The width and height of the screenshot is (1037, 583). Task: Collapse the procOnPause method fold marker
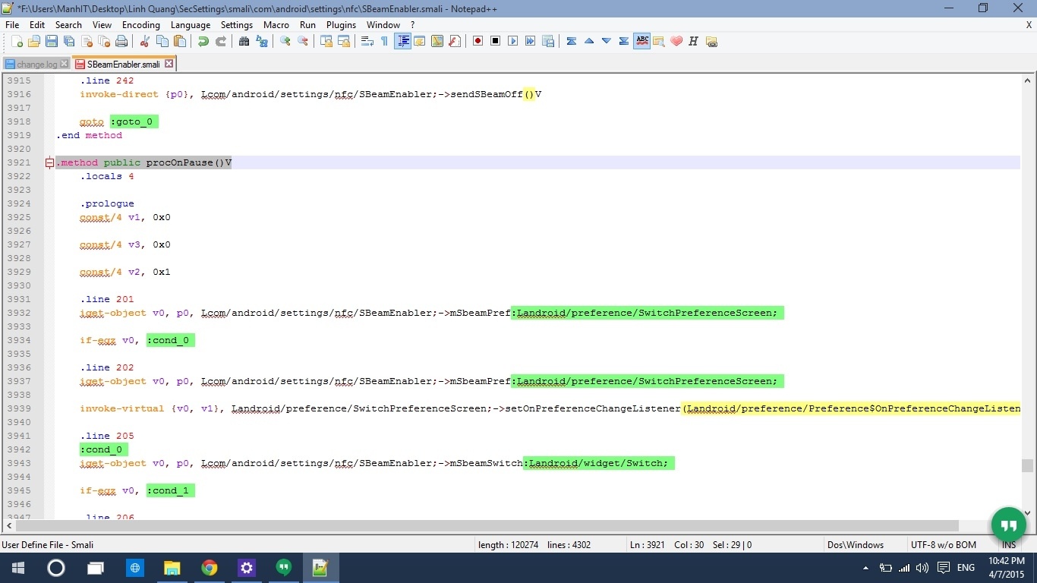pos(49,162)
